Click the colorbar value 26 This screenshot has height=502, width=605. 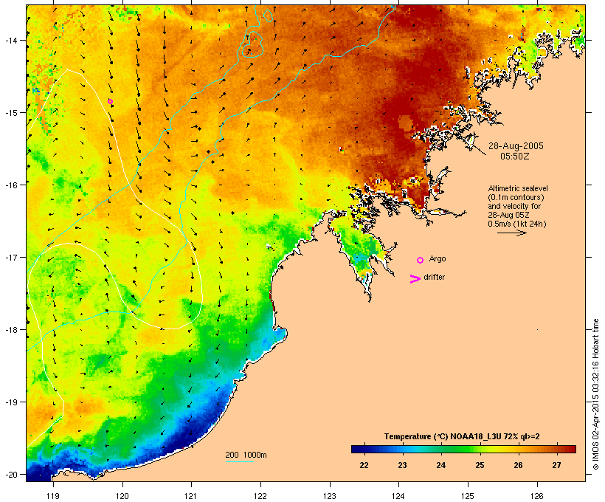(518, 465)
